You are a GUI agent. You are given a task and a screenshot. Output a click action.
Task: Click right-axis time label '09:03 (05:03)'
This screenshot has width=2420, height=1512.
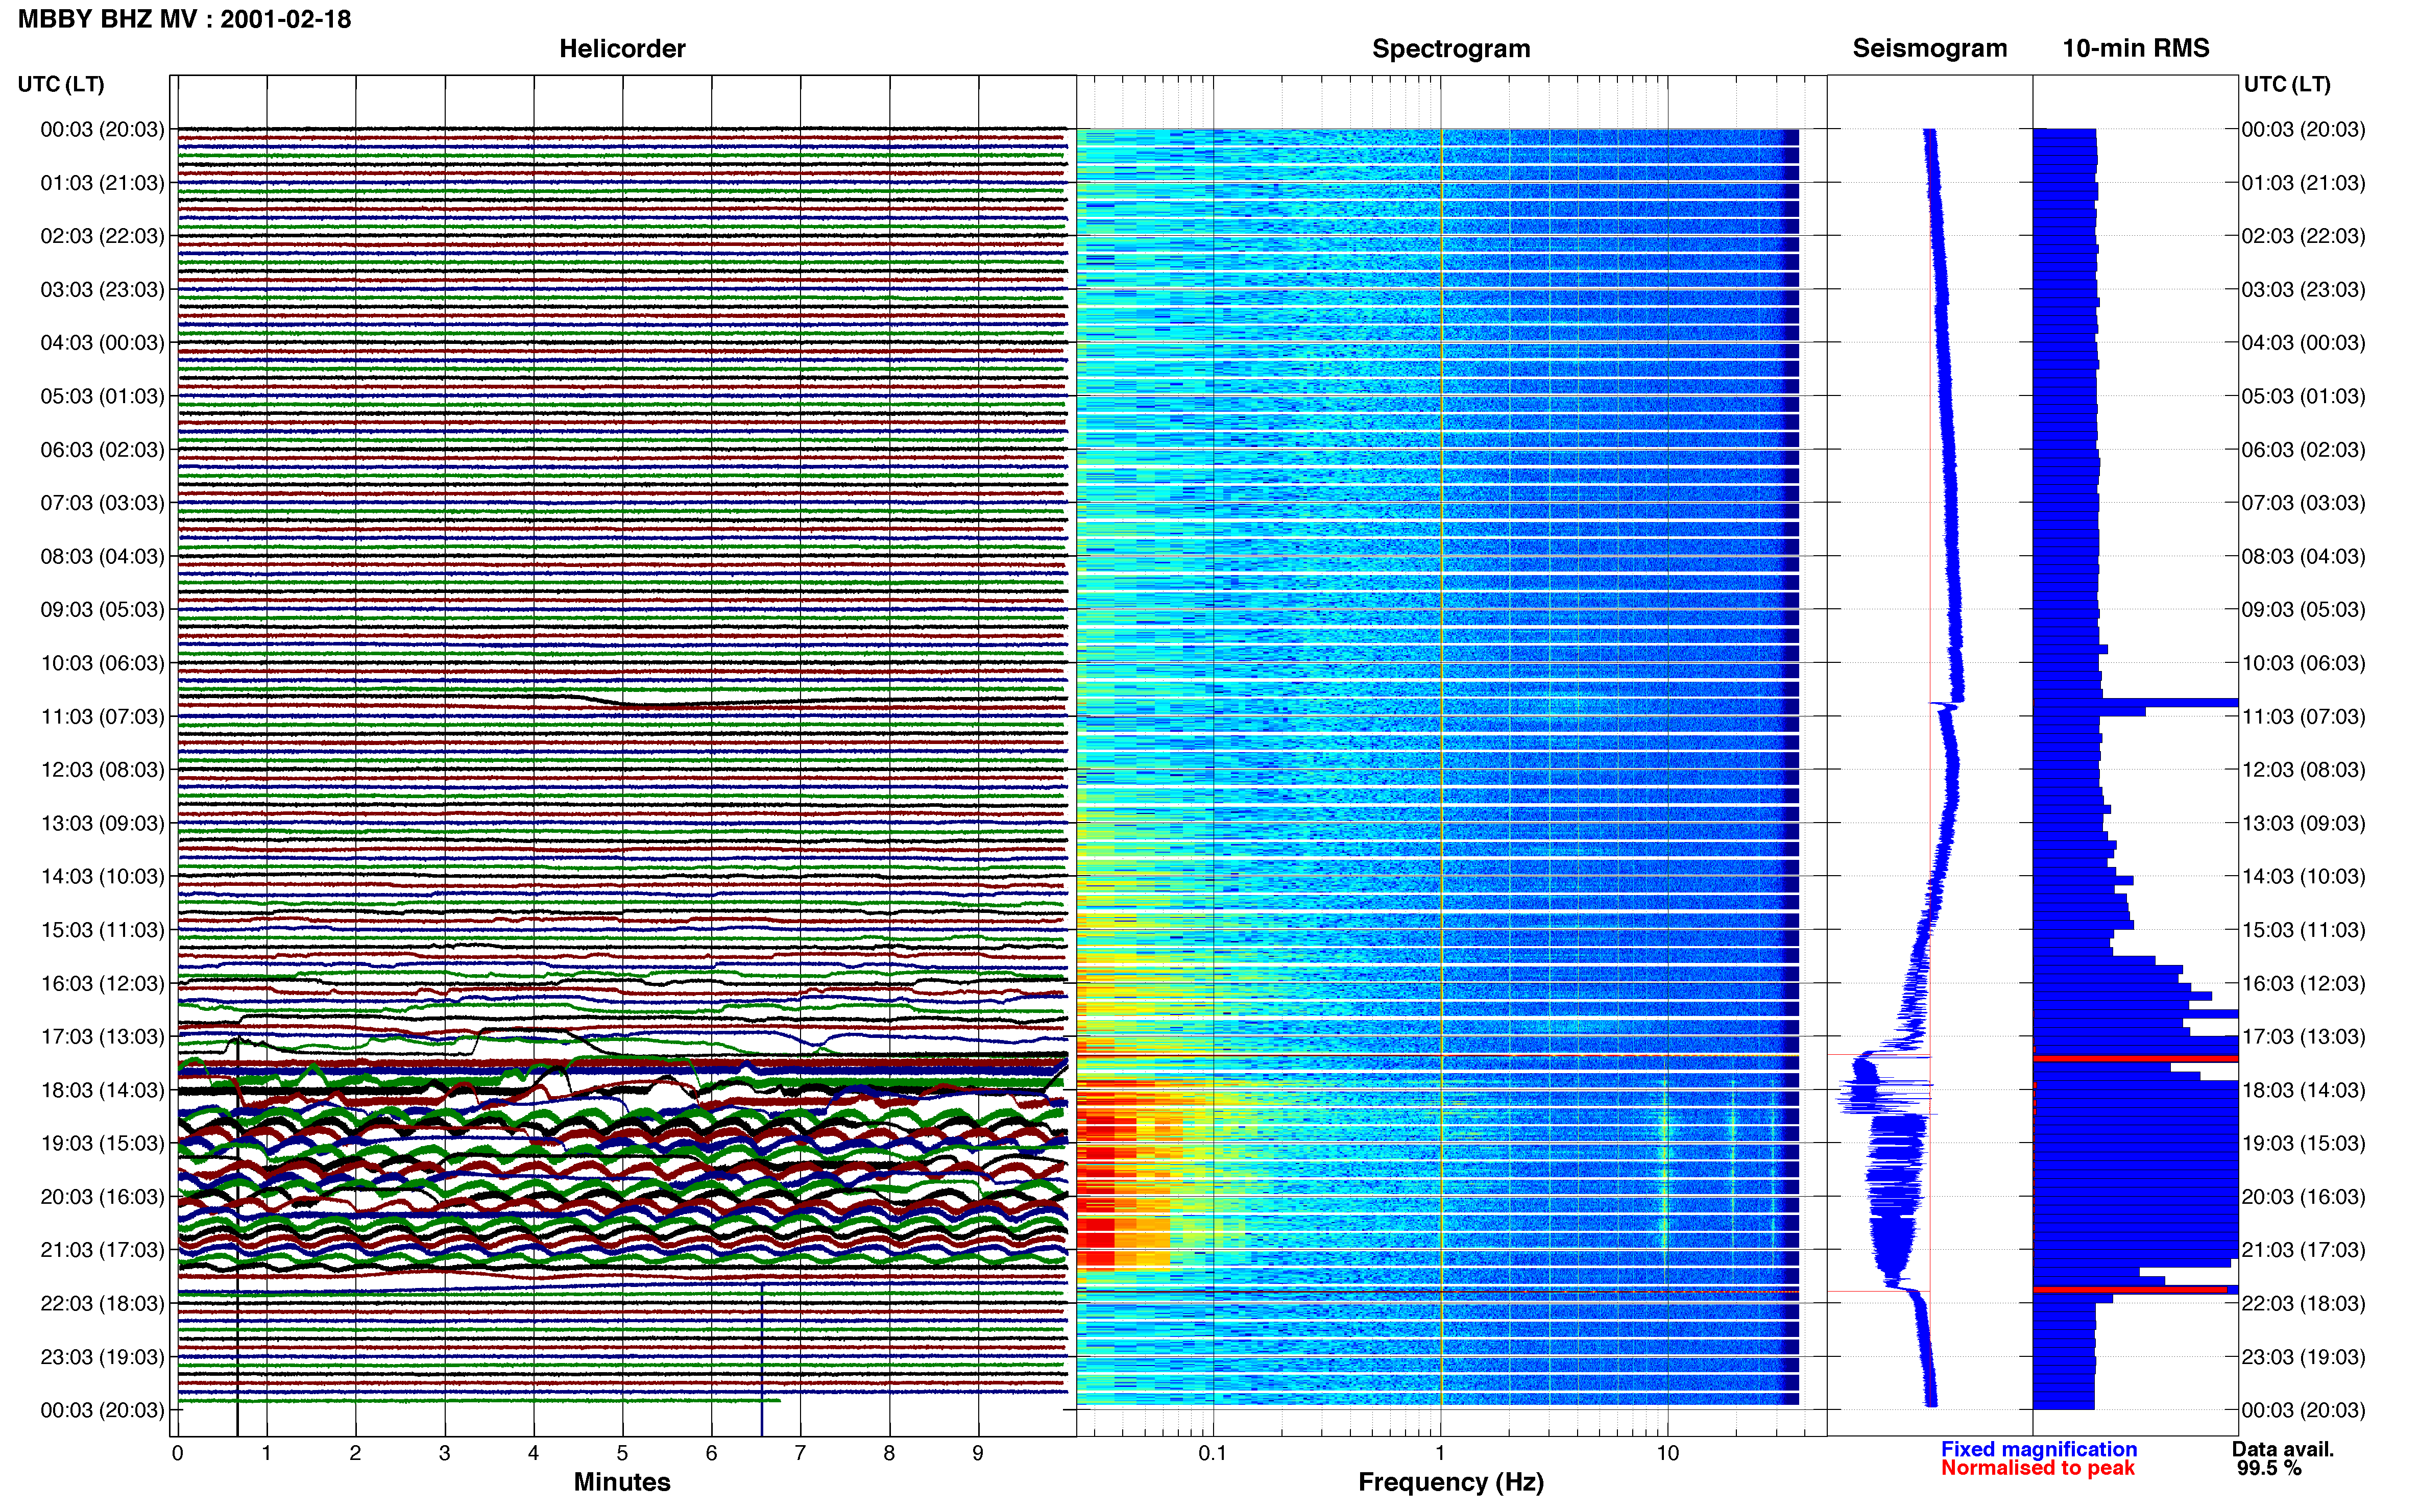click(2303, 610)
